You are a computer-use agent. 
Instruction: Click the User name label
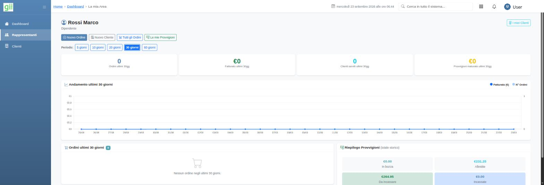pos(517,7)
